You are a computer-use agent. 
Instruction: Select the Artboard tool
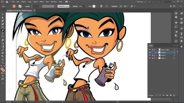click(x=3, y=60)
